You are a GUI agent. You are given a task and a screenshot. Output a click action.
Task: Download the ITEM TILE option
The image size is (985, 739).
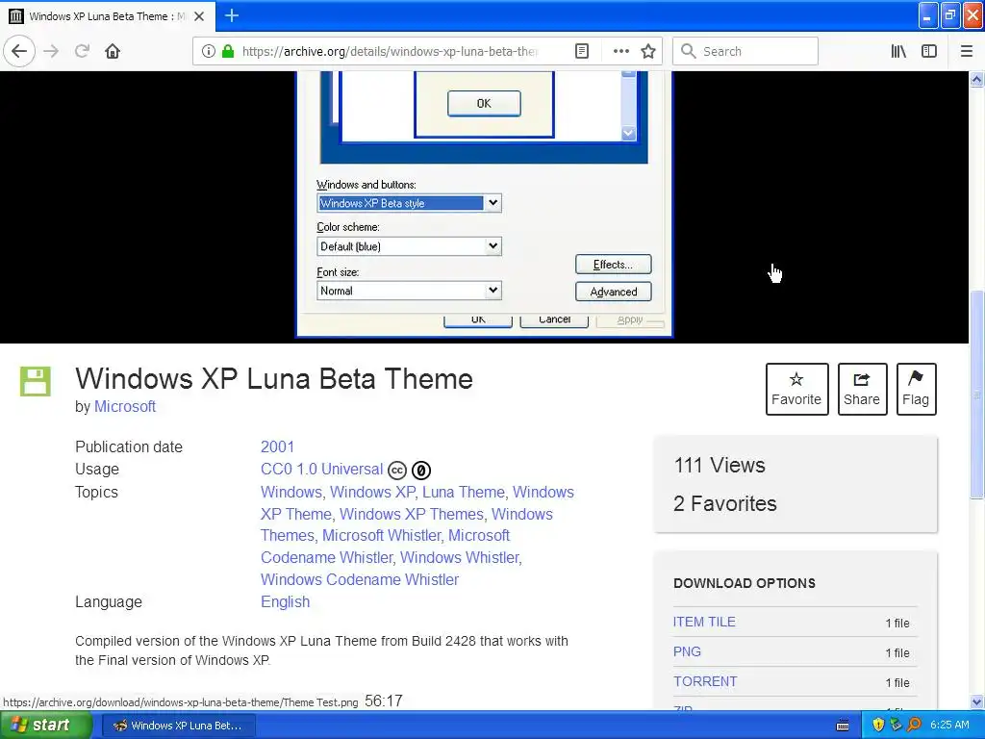[x=704, y=622]
